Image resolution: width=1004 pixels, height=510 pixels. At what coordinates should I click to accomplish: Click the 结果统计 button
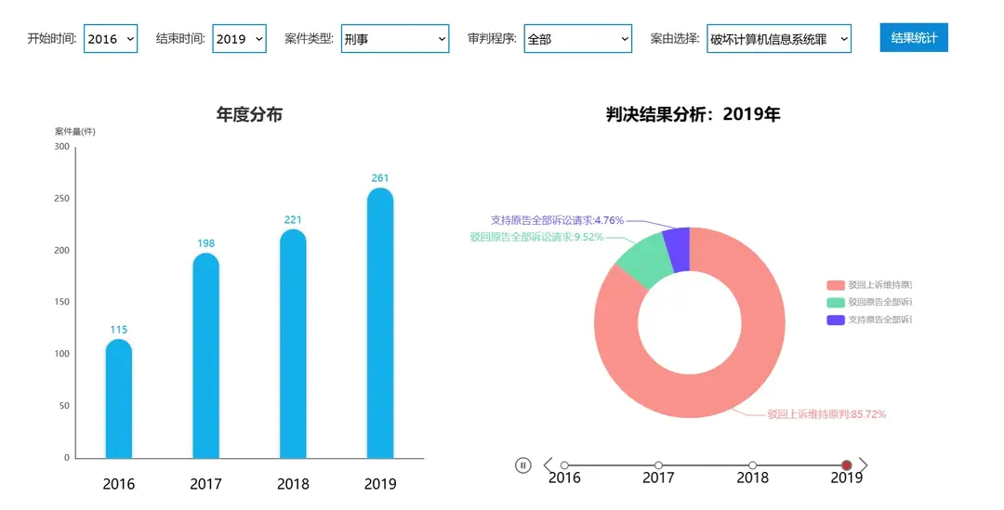(914, 38)
